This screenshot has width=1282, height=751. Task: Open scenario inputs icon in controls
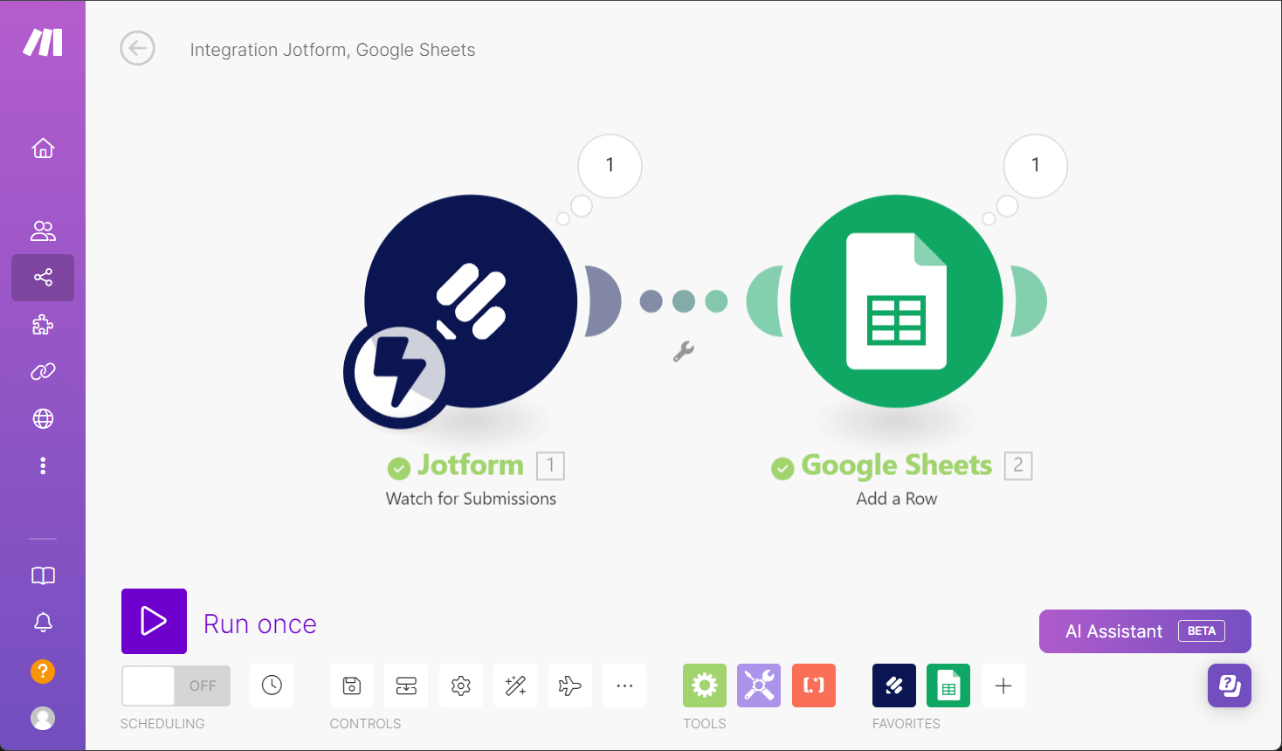406,686
